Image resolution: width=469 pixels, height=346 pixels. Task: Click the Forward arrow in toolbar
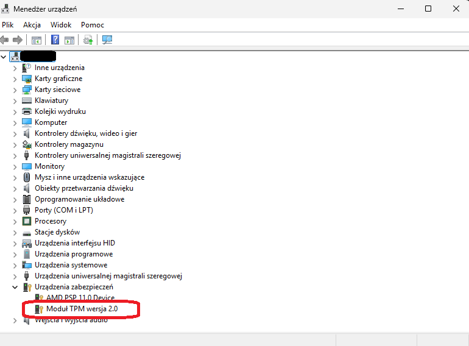pyautogui.click(x=18, y=40)
